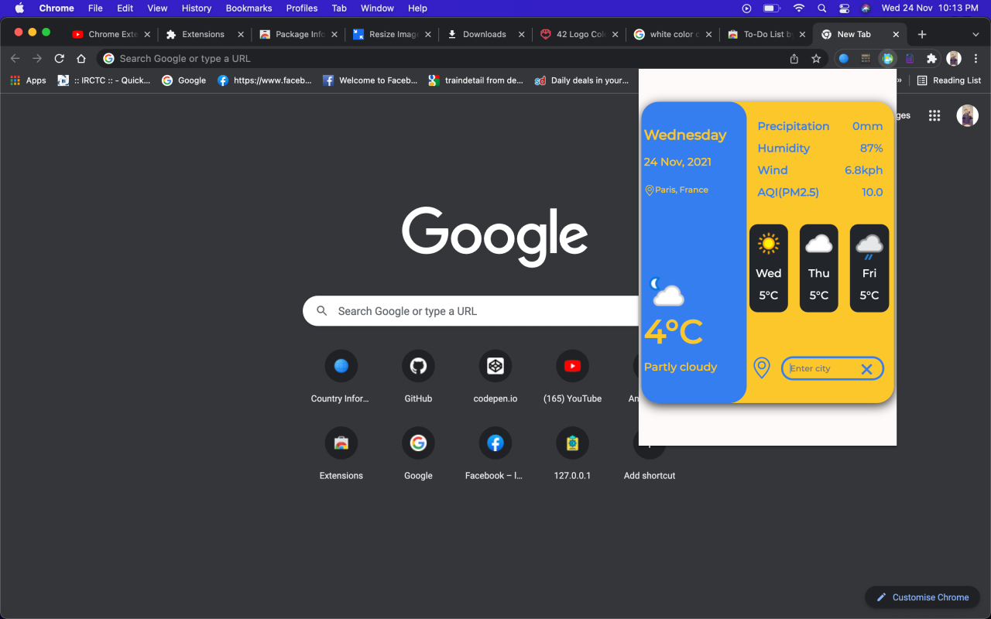Screen dimensions: 991x619
Task: Click Customise Chrome button
Action: 922,597
